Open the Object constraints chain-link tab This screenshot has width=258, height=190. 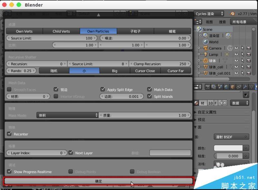(x=239, y=87)
